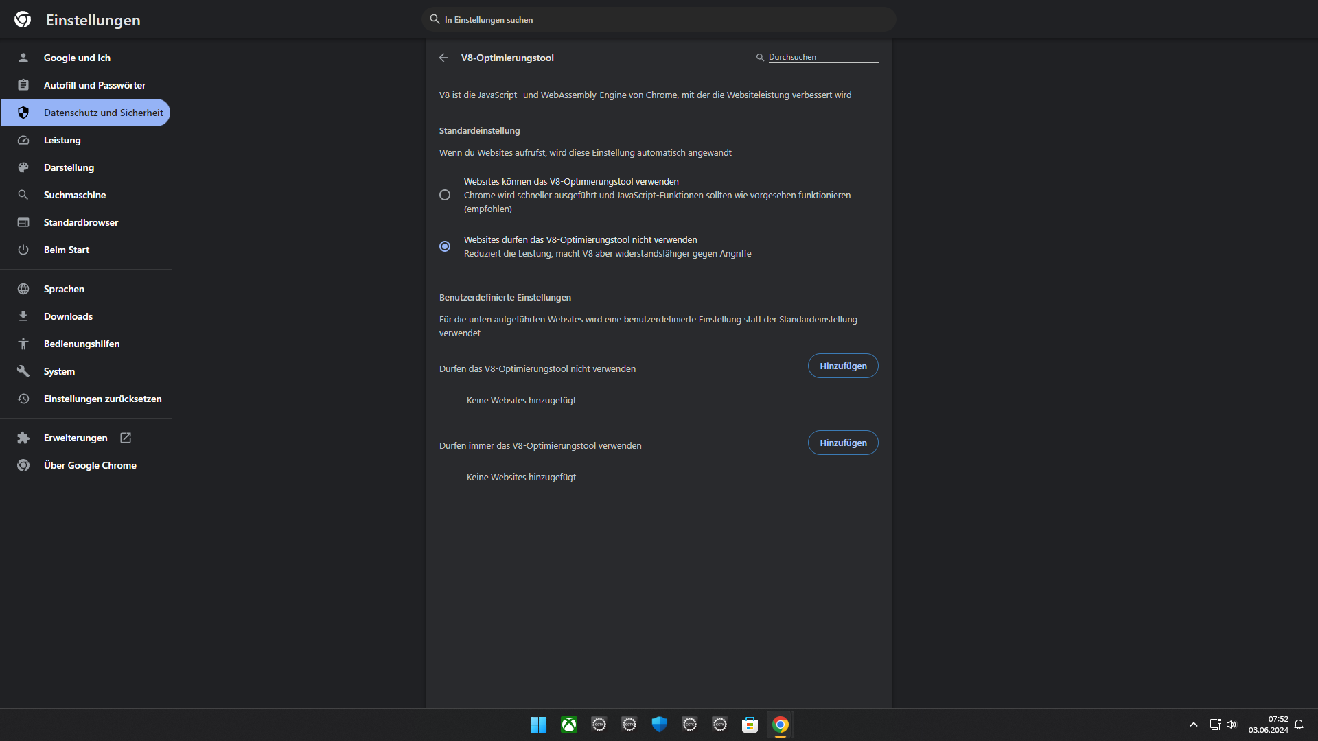1318x741 pixels.
Task: Select the Datenschutz und Sicherheit shield icon
Action: 23,113
